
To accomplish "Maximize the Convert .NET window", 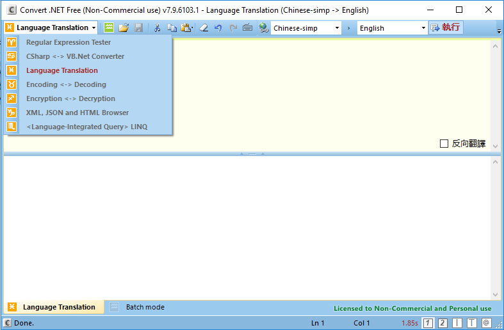I will (459, 10).
